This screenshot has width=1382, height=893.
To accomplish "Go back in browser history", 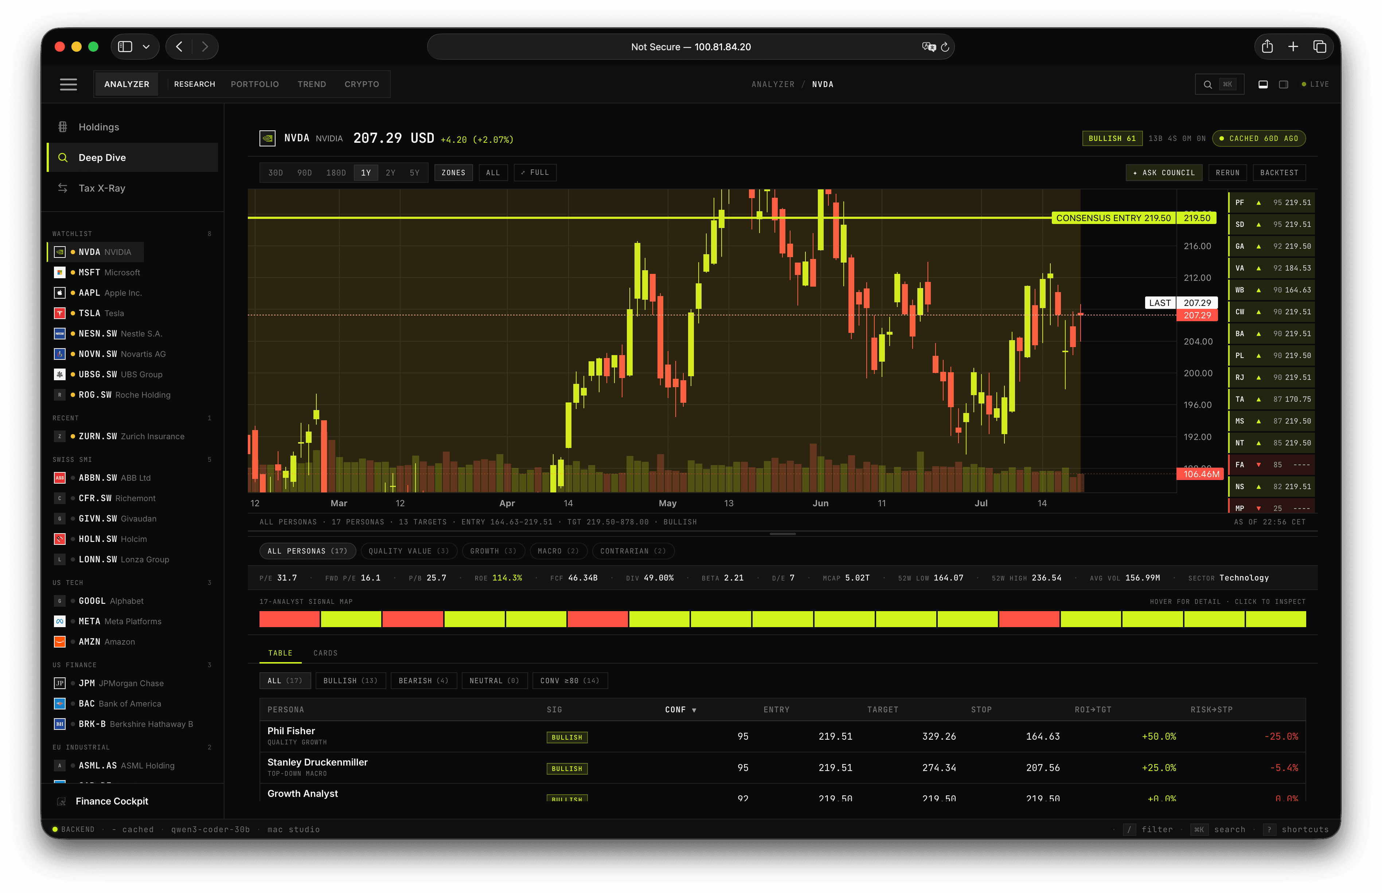I will click(x=179, y=47).
